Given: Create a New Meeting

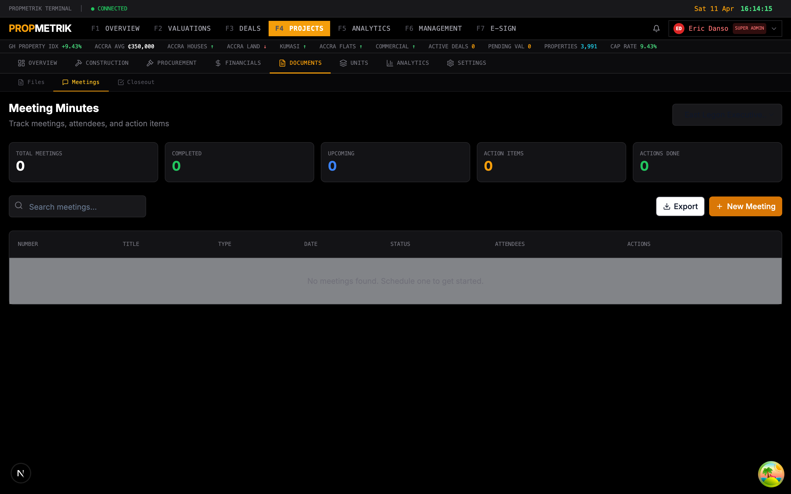Looking at the screenshot, I should tap(745, 206).
